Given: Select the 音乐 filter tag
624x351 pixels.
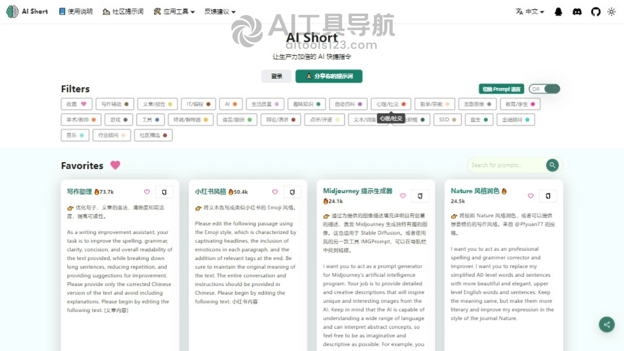Looking at the screenshot, I should tap(75, 135).
